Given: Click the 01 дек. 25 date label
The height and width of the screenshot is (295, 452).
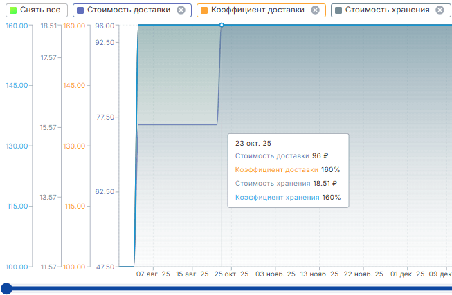Looking at the screenshot, I should click(x=407, y=274).
